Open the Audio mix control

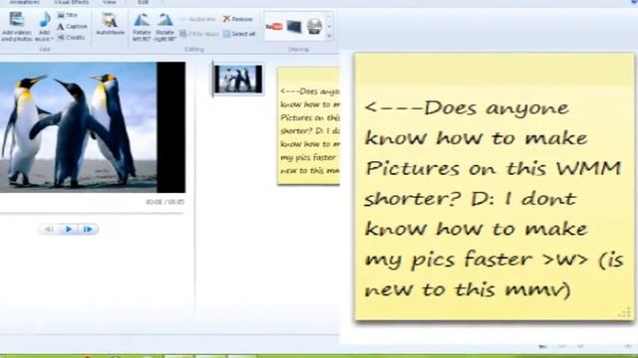197,19
